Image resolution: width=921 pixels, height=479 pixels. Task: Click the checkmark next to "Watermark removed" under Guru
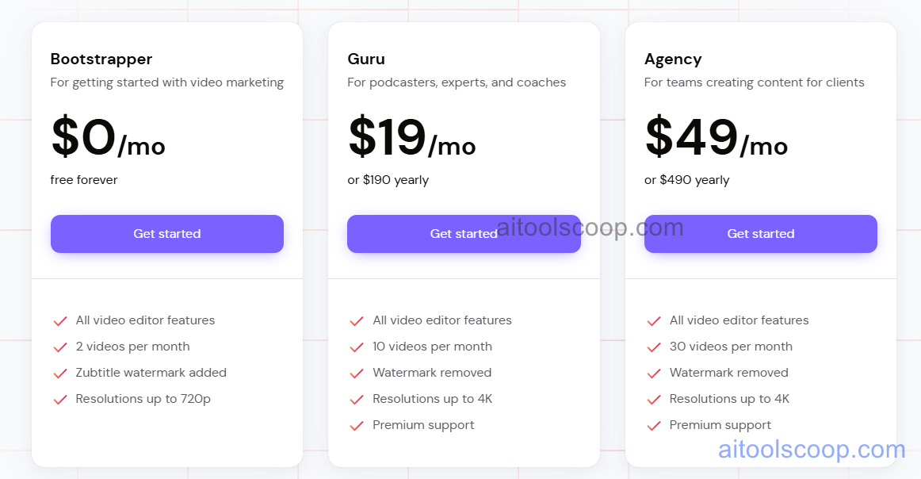(x=356, y=373)
